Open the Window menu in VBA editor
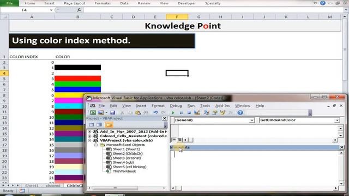 point(243,106)
